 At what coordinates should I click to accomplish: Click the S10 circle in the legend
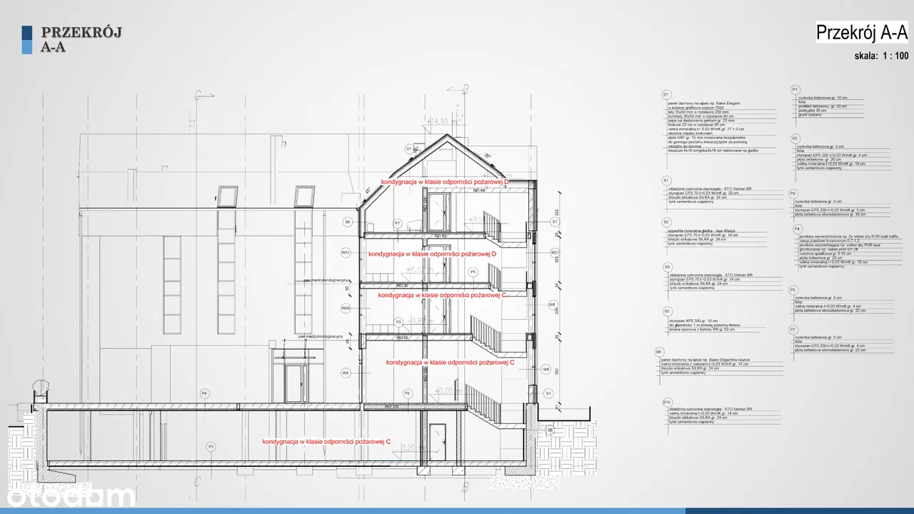pos(667,401)
